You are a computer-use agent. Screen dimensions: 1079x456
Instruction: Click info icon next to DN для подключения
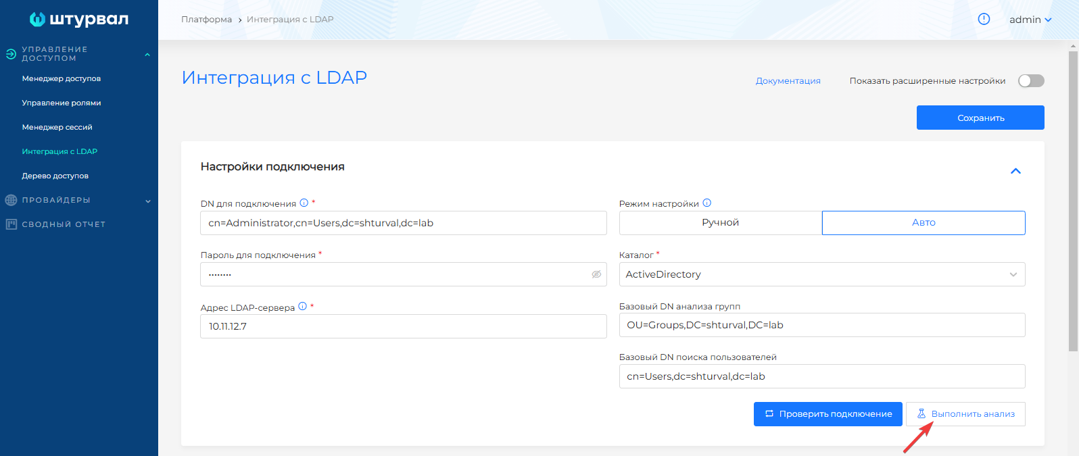[304, 203]
